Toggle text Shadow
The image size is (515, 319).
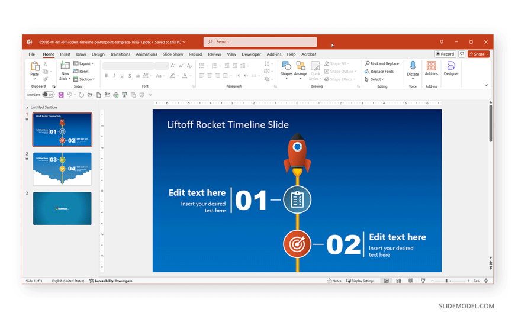pos(130,76)
